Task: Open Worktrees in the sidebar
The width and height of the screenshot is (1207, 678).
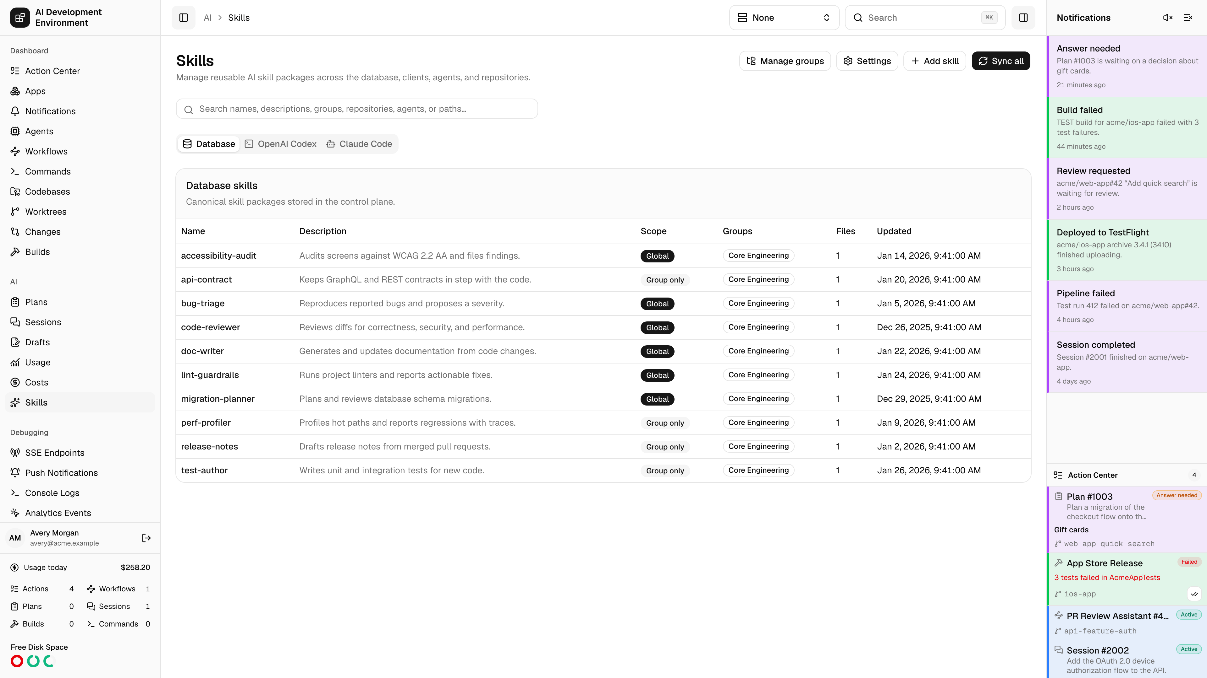Action: [x=80, y=212]
